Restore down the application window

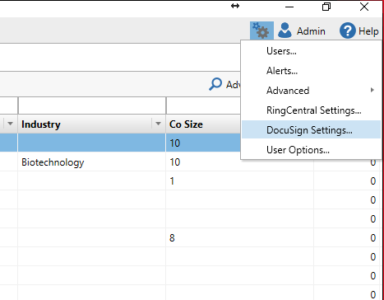pyautogui.click(x=326, y=7)
